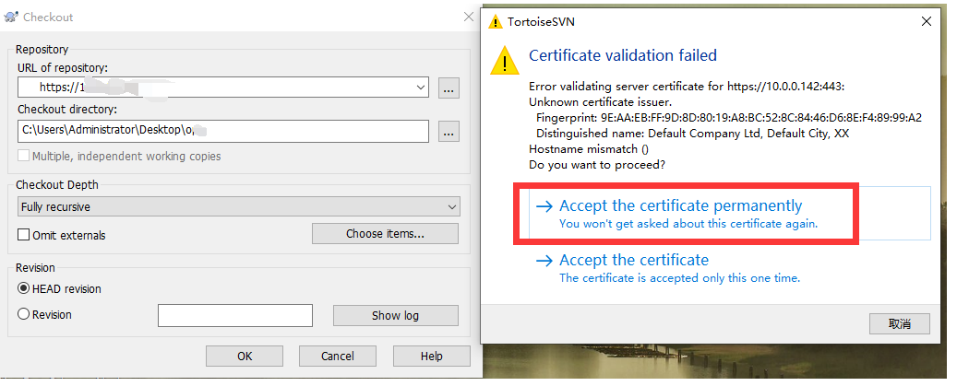Select the HEAD revision radio button
Viewport: 969px width, 386px height.
[23, 288]
